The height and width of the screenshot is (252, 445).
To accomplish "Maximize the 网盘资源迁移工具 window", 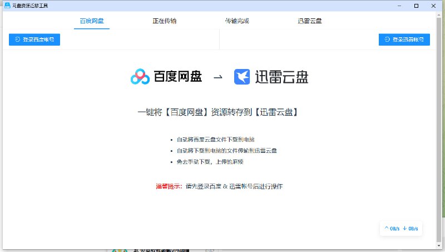I will point(416,6).
